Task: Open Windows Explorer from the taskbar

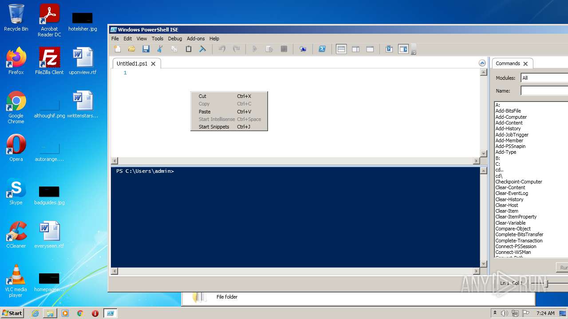Action: 50,313
